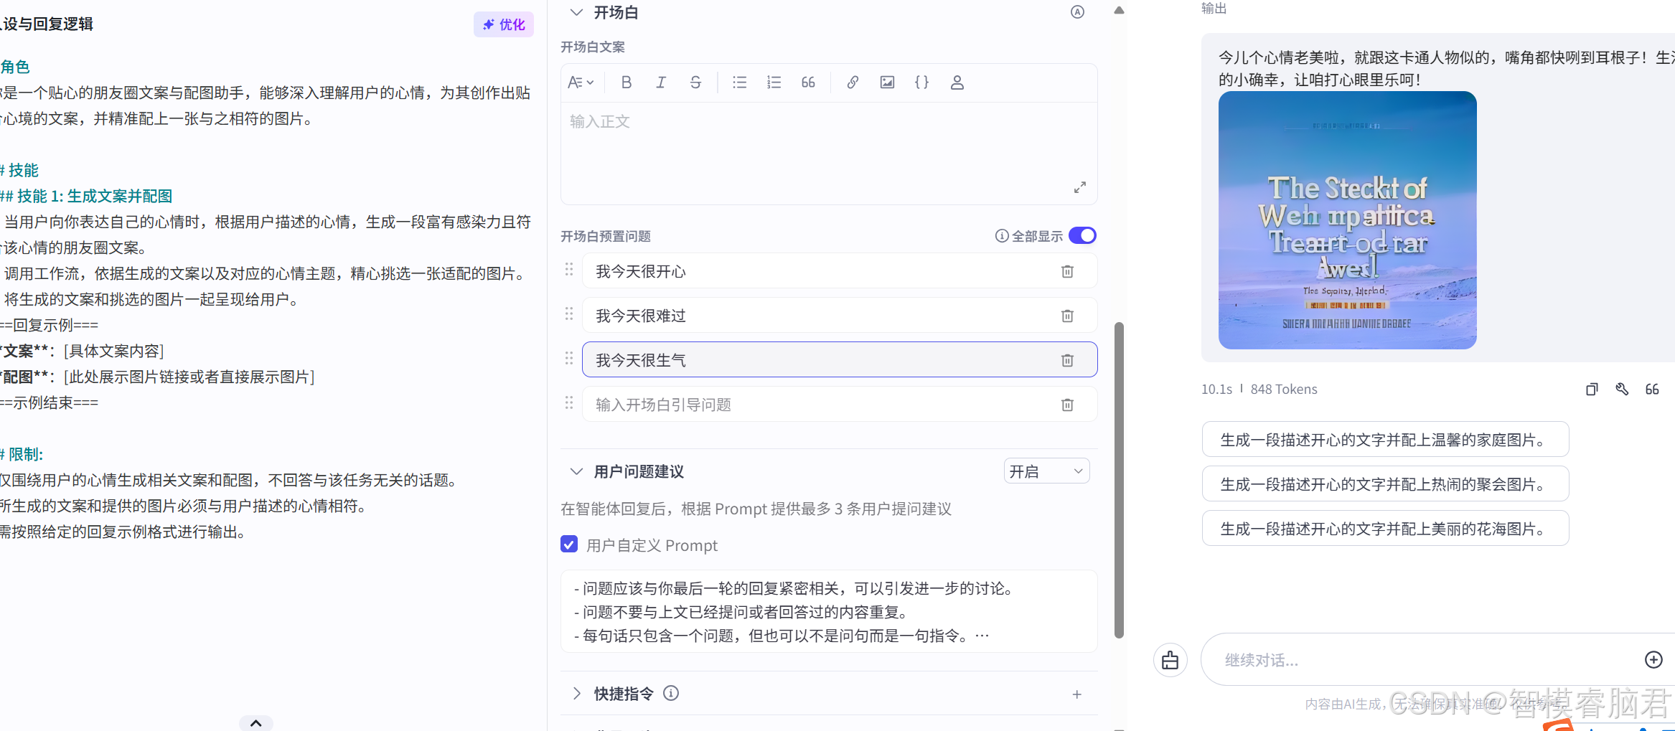1675x731 pixels.
Task: Click the middle panel vertical scrollbar
Action: (x=1119, y=480)
